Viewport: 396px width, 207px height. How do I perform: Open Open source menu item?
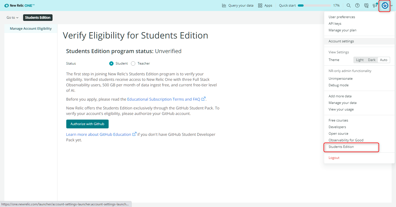click(x=338, y=134)
